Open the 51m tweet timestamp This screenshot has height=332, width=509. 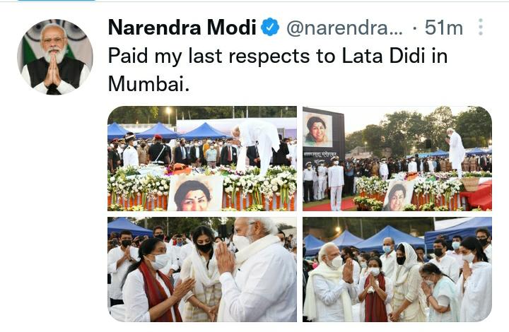pos(443,28)
